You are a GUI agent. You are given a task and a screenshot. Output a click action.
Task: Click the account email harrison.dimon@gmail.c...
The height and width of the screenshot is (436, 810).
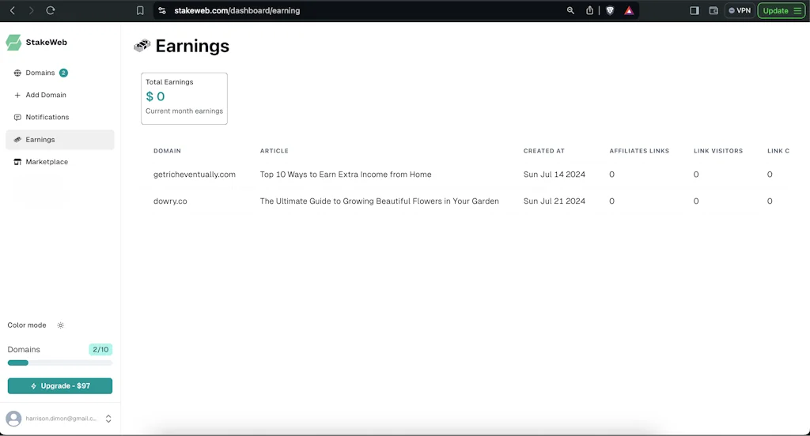[x=61, y=419]
